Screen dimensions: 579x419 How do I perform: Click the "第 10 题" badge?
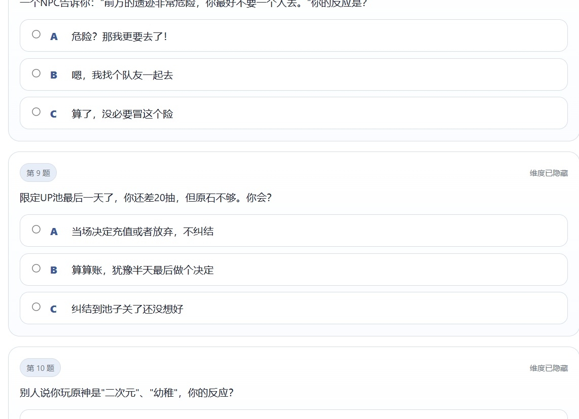click(x=40, y=368)
